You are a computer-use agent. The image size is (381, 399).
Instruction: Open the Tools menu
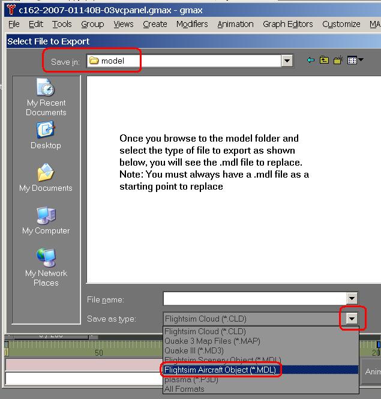(62, 24)
